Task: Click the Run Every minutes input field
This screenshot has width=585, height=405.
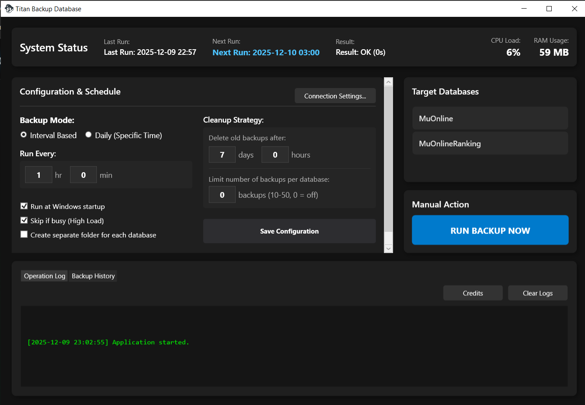Action: (83, 175)
